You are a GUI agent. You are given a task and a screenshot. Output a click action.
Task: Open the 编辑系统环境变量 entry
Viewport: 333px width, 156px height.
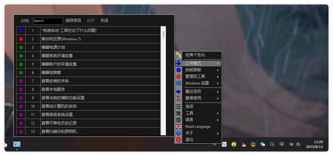pos(101,56)
